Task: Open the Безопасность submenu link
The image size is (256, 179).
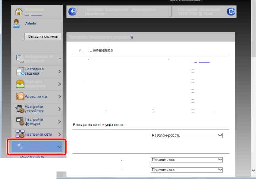Action: tap(32, 156)
